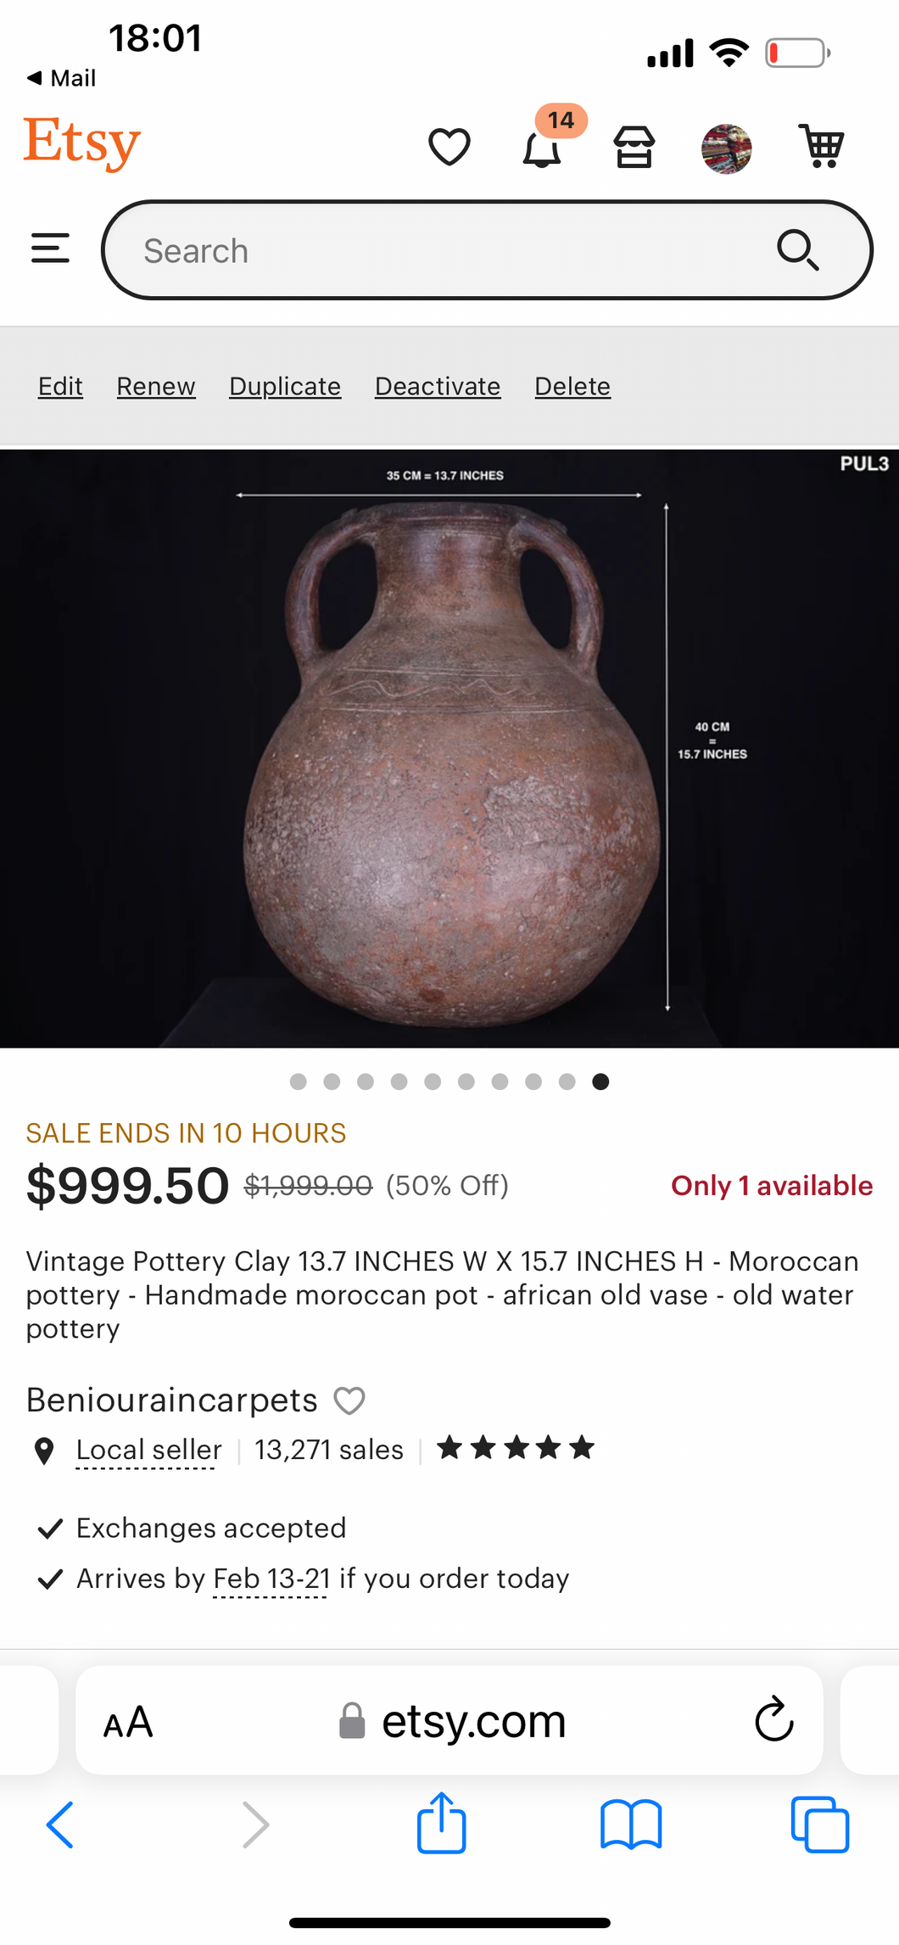Tap the profile avatar picture

pyautogui.click(x=727, y=148)
